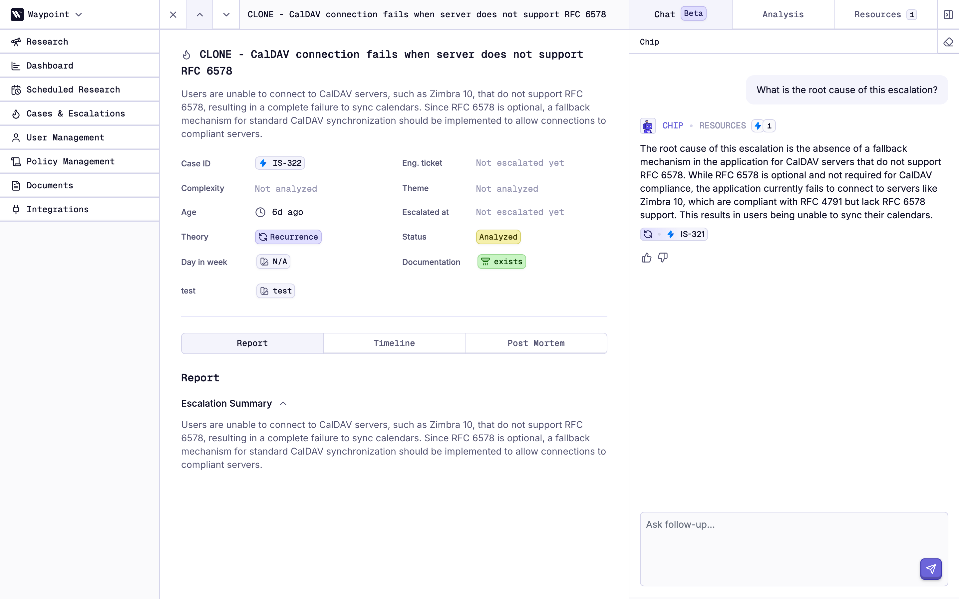The height and width of the screenshot is (599, 959).
Task: Click the Waypoint logo icon
Action: pos(17,14)
